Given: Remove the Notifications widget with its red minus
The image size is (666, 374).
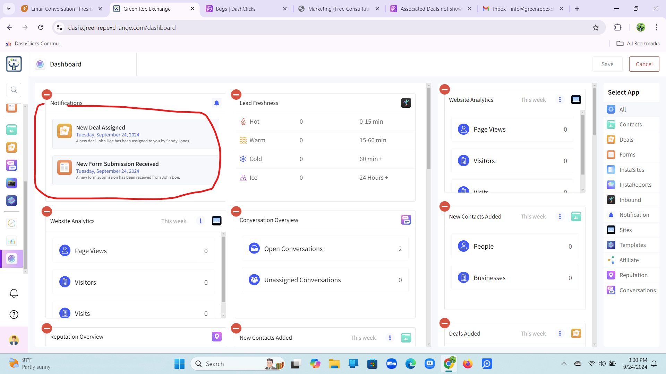Looking at the screenshot, I should click(47, 94).
